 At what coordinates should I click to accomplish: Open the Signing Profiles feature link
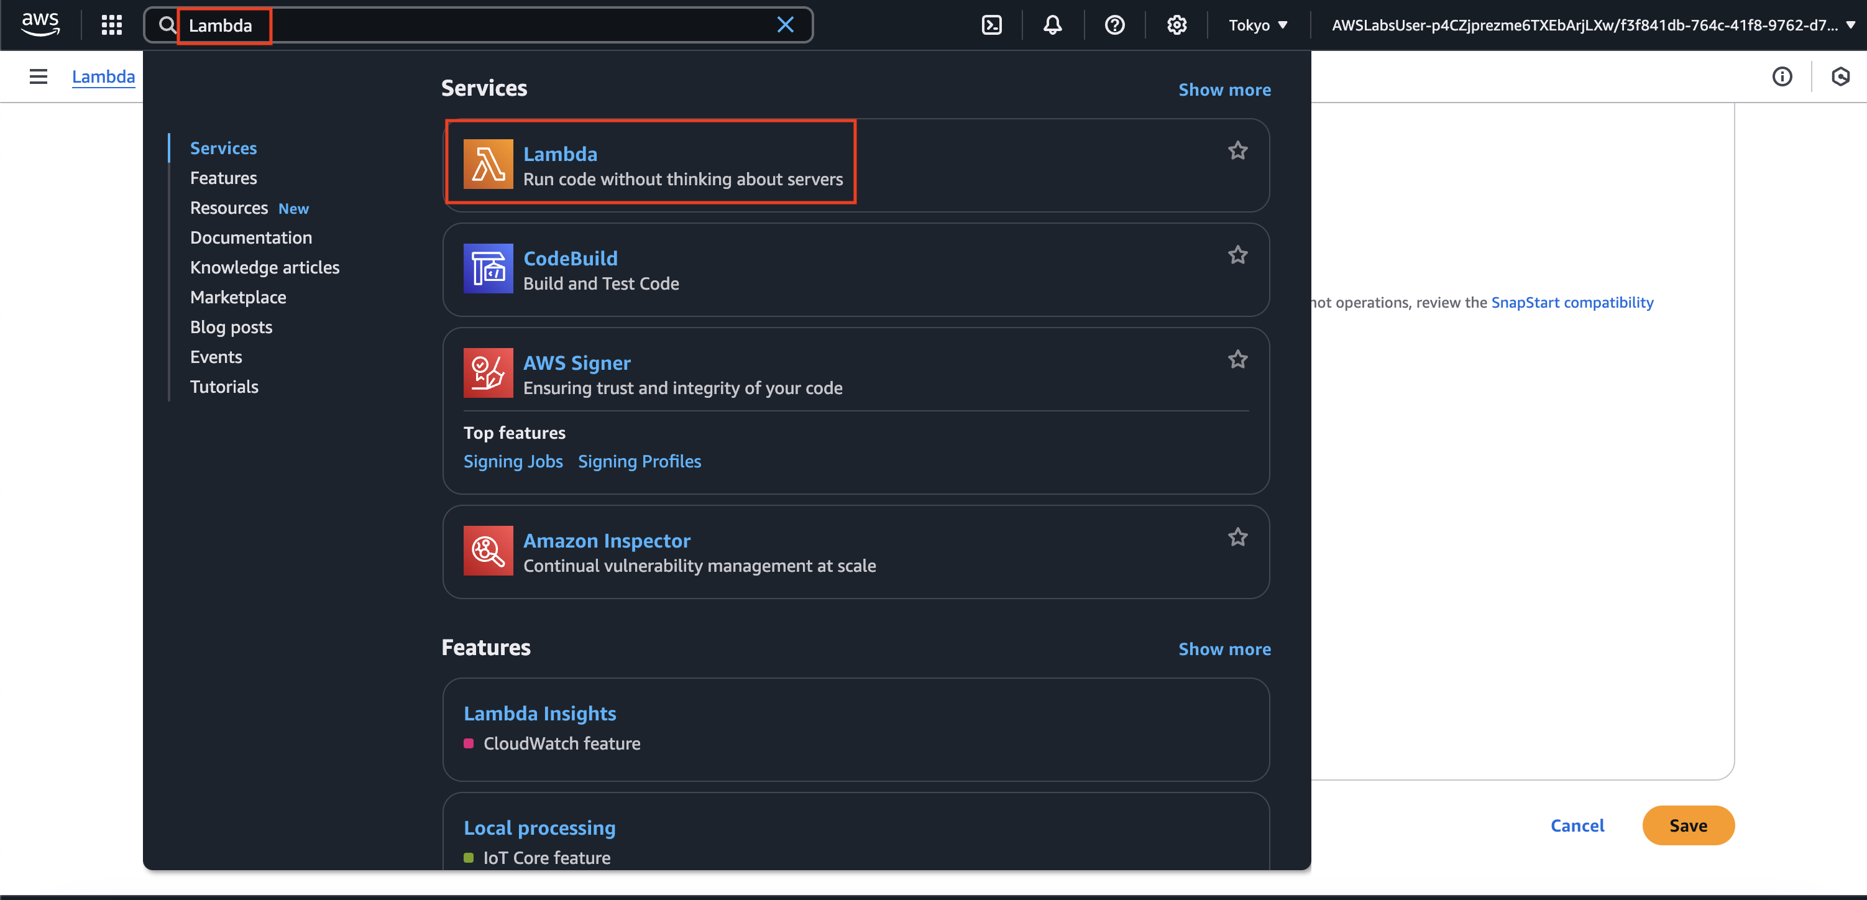(640, 462)
